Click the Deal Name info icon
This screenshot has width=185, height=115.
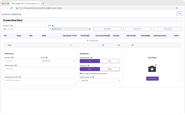pyautogui.click(x=12, y=26)
